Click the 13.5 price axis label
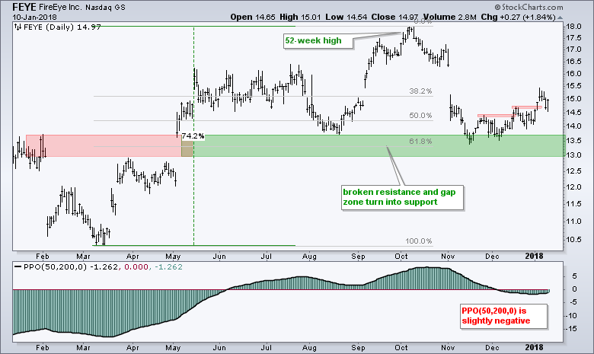This screenshot has height=354, width=594. (573, 141)
